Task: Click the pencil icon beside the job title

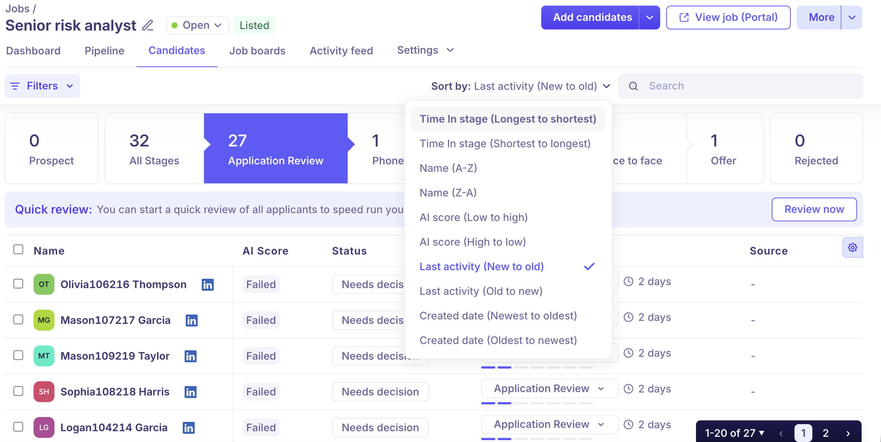Action: click(148, 25)
